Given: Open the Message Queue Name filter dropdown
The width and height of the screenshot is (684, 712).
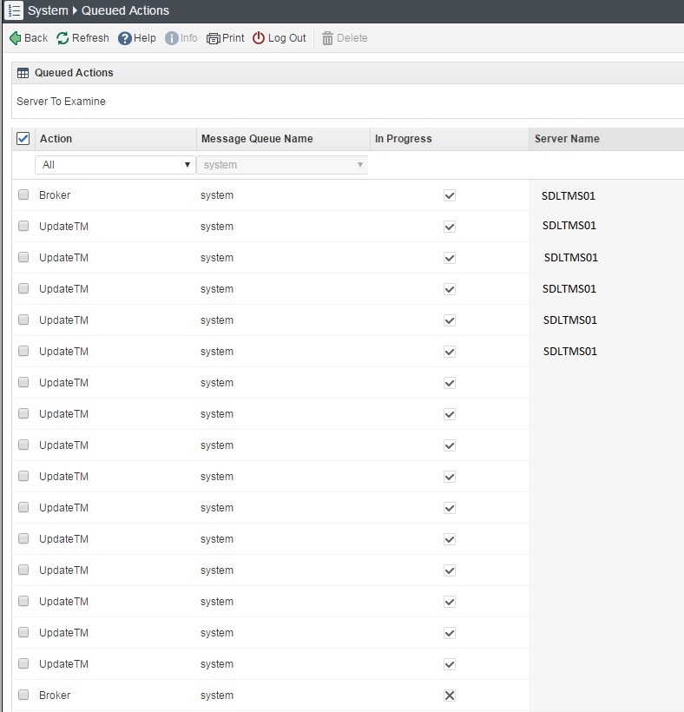Looking at the screenshot, I should pyautogui.click(x=282, y=165).
